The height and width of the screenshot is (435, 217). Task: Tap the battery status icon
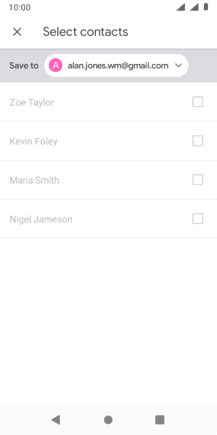[206, 7]
